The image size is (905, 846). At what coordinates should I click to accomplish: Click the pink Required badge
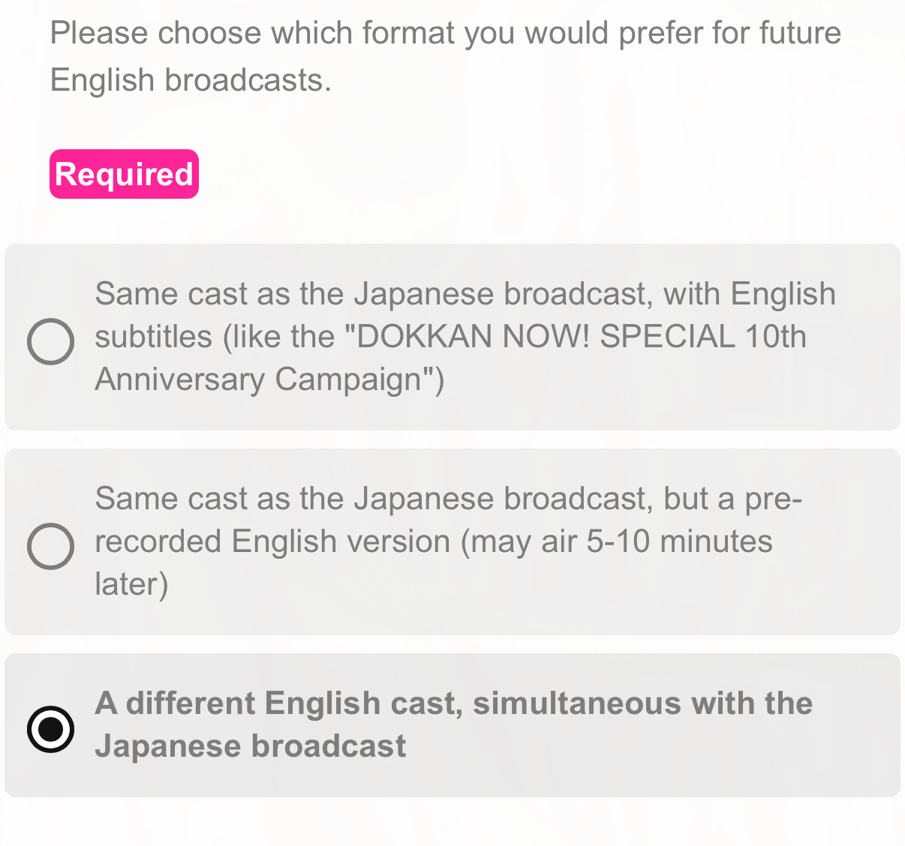click(x=124, y=174)
